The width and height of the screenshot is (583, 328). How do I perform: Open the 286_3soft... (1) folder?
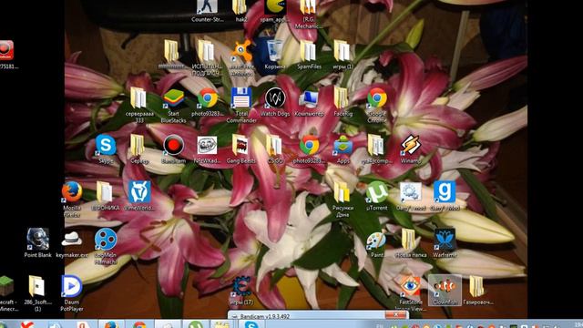(x=37, y=293)
